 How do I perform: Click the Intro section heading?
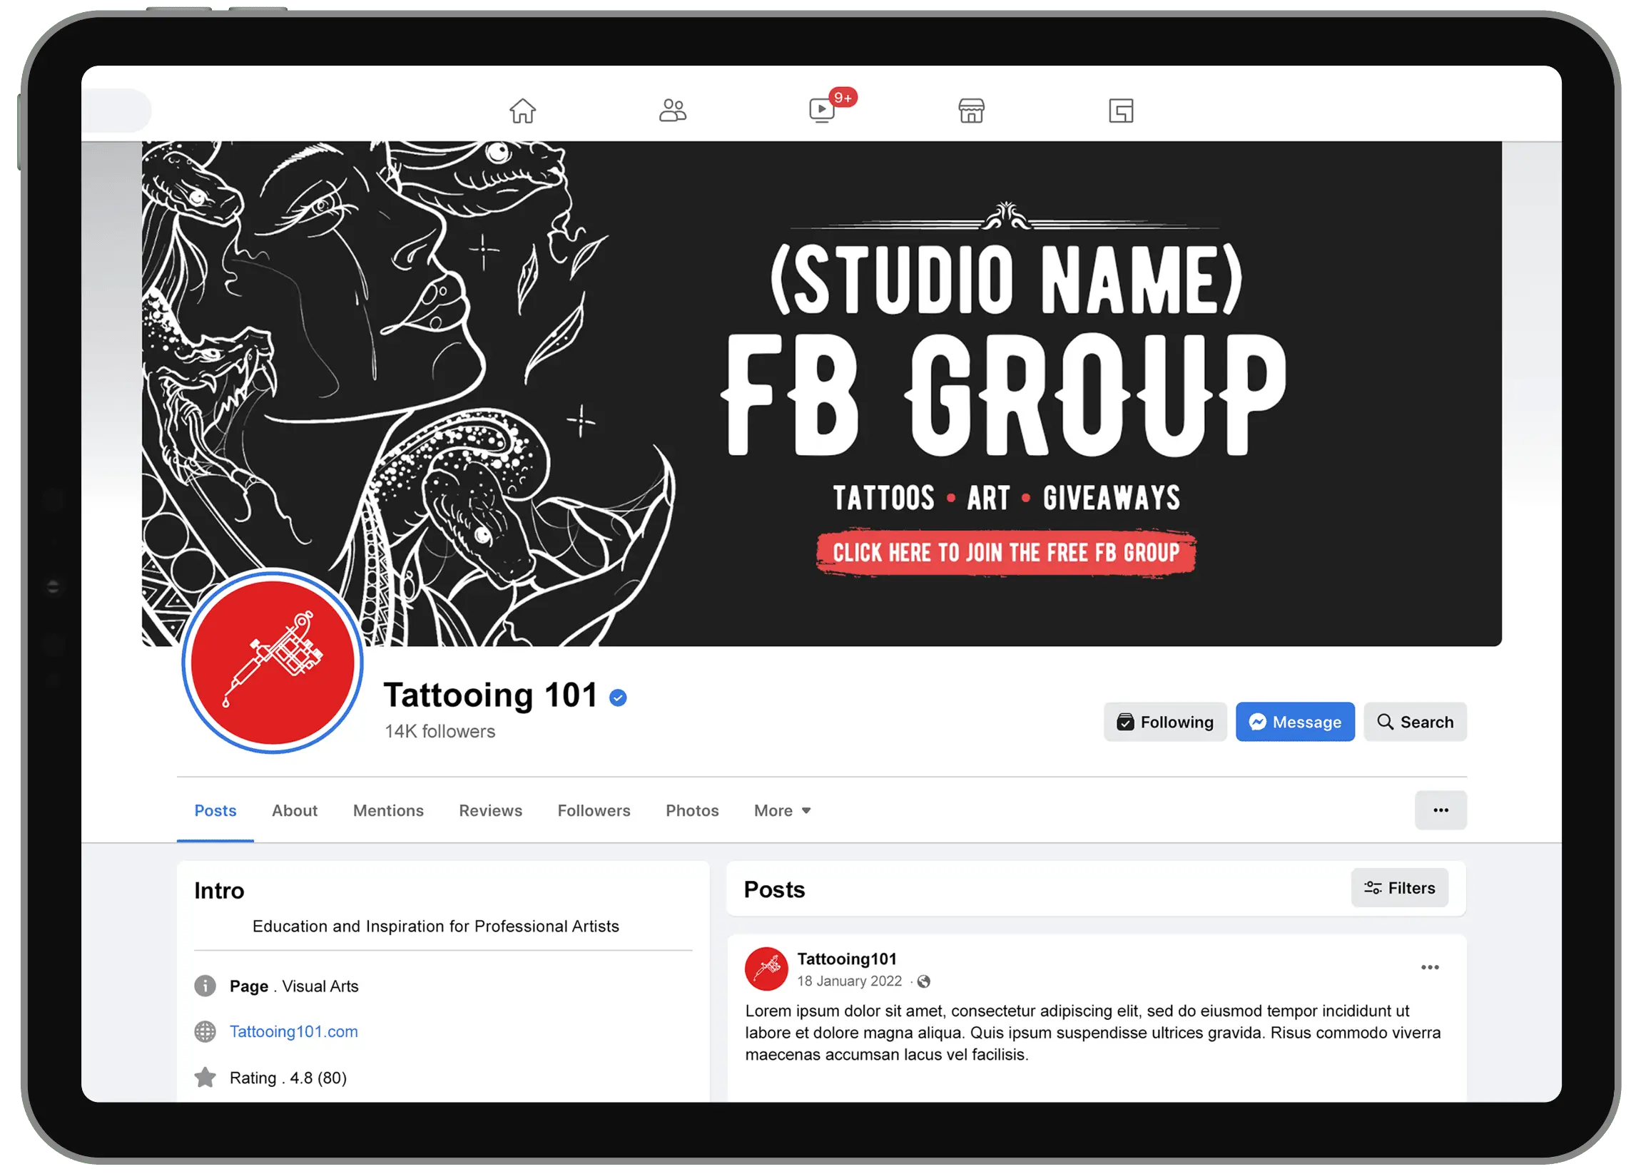[x=219, y=892]
